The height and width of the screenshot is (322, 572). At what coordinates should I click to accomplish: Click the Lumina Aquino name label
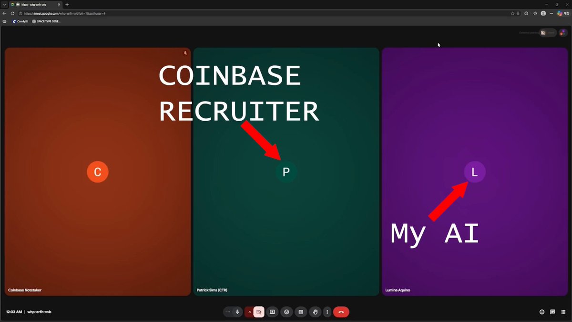398,290
